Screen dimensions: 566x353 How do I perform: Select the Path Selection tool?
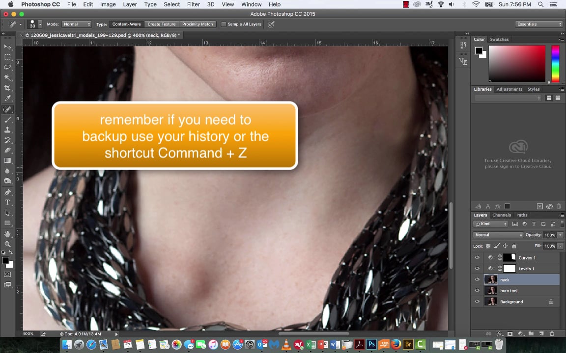(7, 212)
